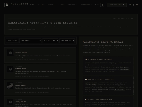Expand the Lore nav menu
The width and height of the screenshot is (142, 107).
click(x=62, y=5)
